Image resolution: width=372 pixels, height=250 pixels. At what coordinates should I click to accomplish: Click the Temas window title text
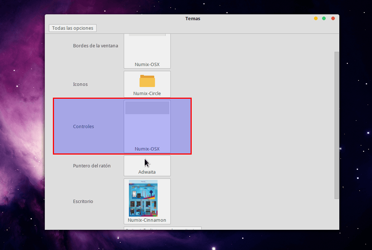(192, 18)
